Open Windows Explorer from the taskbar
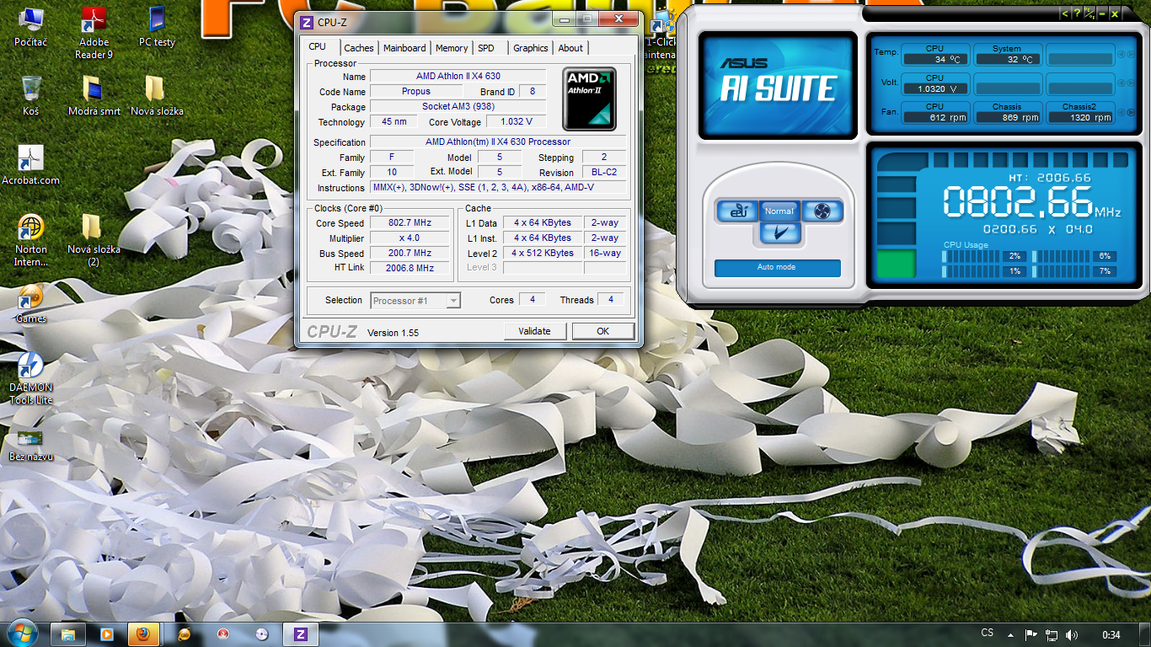Screen dimensions: 1151x647 pyautogui.click(x=68, y=634)
